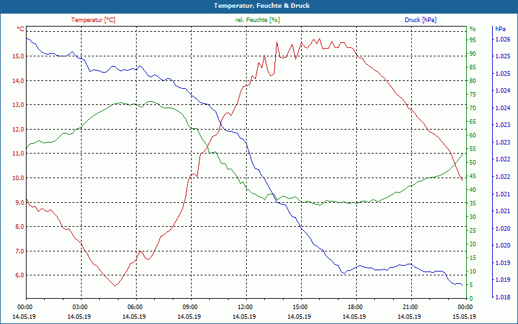The height and width of the screenshot is (324, 518).
Task: Click the '35' value on humidity axis
Action: [473, 203]
